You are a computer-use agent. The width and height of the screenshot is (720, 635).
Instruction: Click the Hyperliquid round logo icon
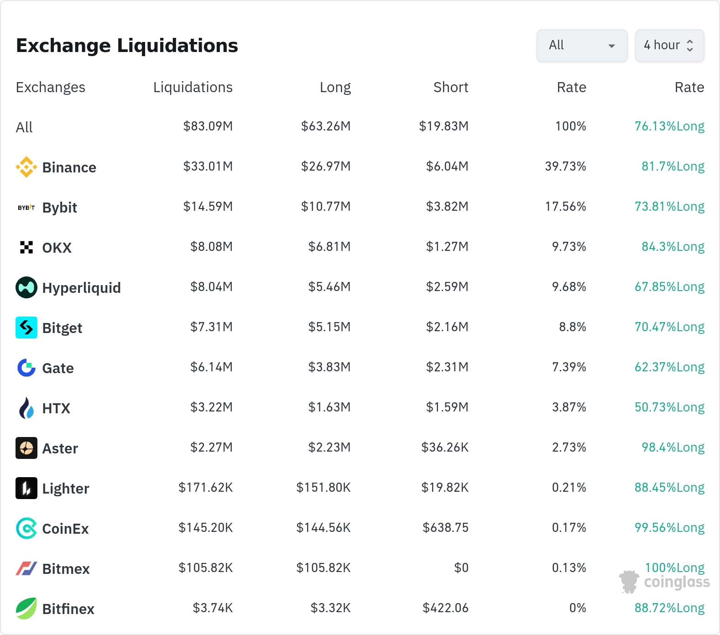[x=26, y=287]
